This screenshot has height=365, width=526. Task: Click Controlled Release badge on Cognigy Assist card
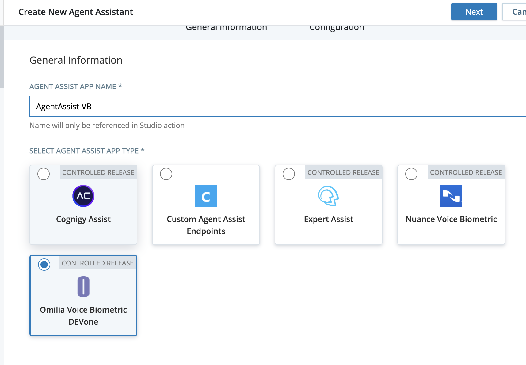pos(98,172)
